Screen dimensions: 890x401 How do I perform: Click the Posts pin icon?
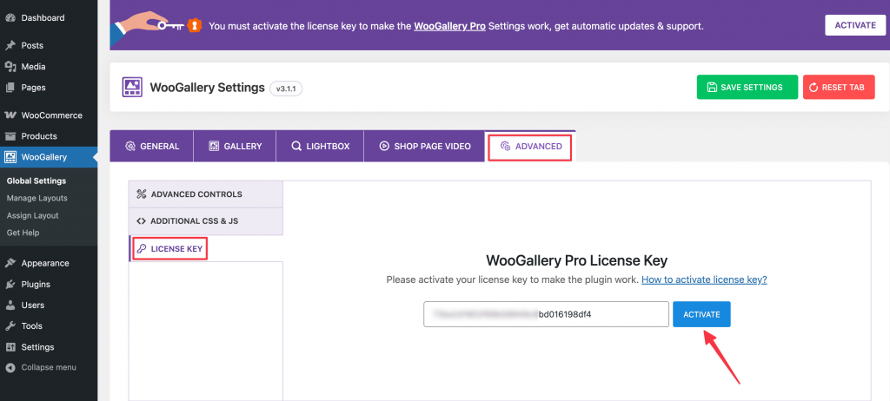tap(10, 45)
